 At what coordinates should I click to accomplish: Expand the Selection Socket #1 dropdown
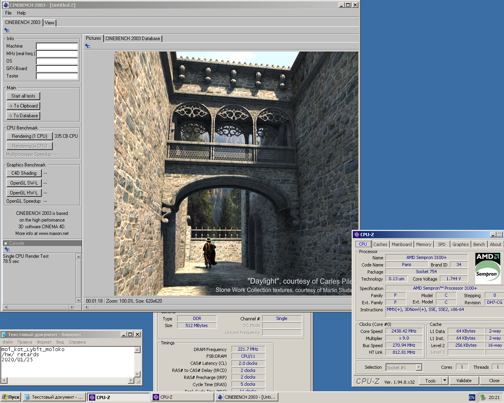point(419,368)
